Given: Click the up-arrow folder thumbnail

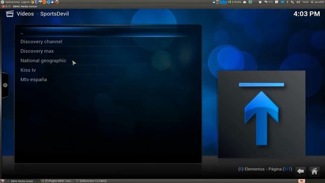Looking at the screenshot, I should (x=262, y=114).
